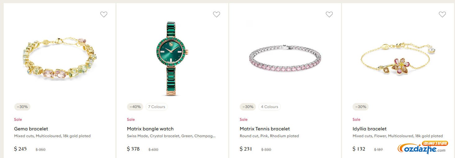Open the Gema bracelet title link

[x=31, y=129]
